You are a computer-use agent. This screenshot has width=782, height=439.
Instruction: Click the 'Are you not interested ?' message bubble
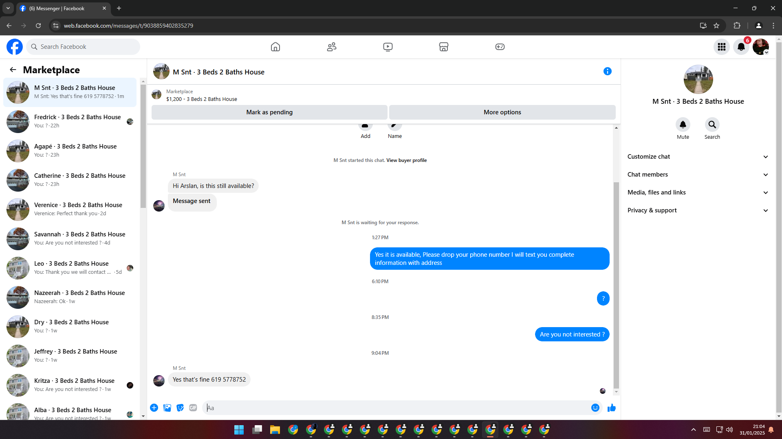pyautogui.click(x=572, y=334)
